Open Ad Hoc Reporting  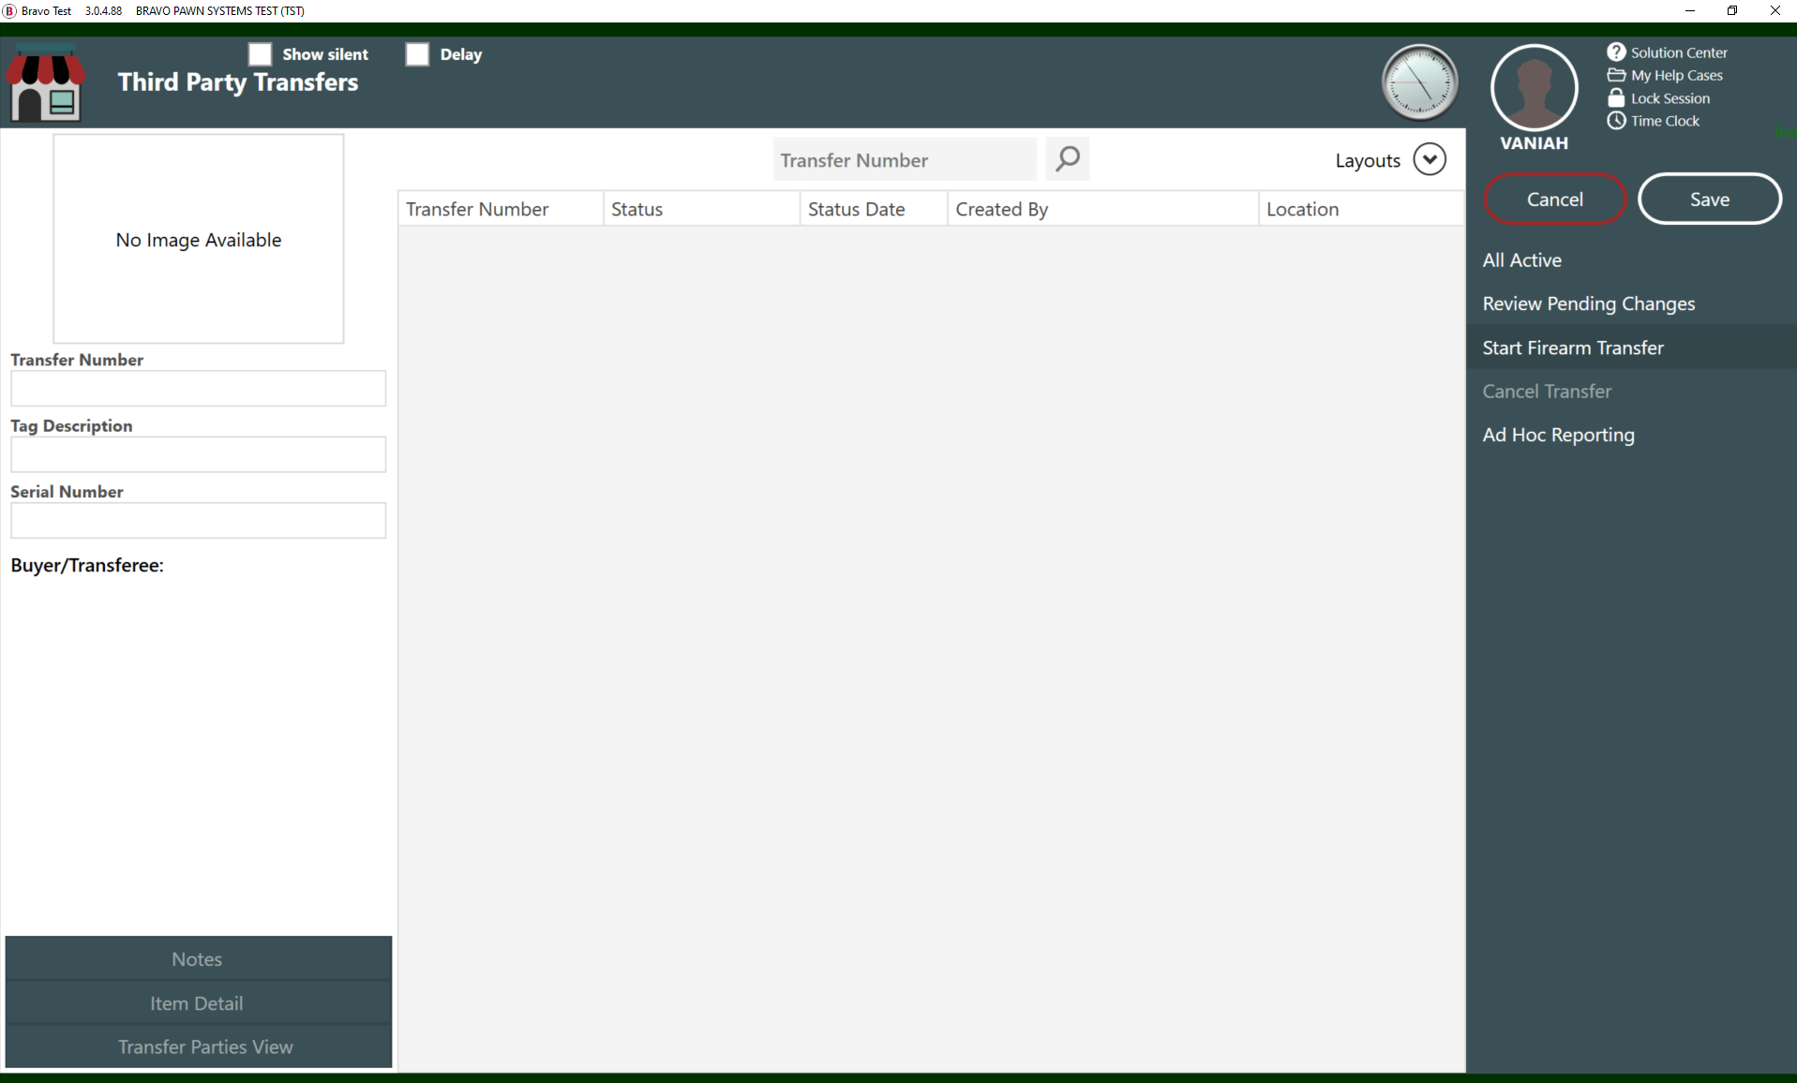1558,435
